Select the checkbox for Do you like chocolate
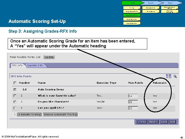Image resolution: width=185 pixels, height=139 pixels. (15, 102)
